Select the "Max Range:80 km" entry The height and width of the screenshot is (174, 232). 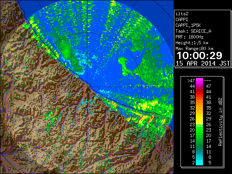194,49
